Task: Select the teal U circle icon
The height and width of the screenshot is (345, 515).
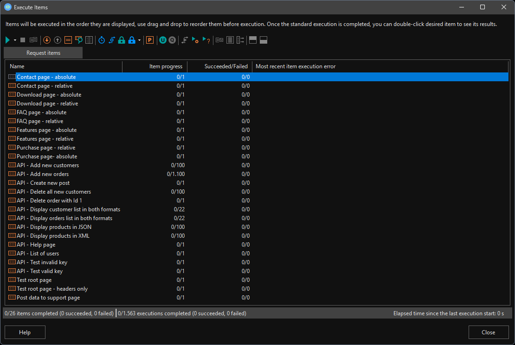Action: [162, 40]
